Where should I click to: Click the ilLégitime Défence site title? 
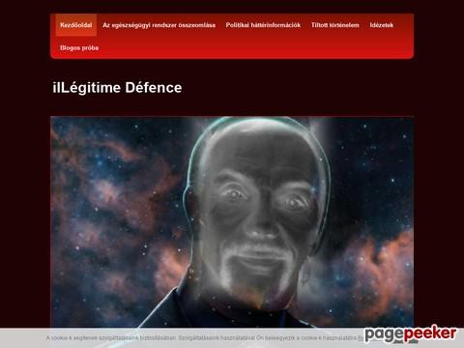pyautogui.click(x=117, y=88)
